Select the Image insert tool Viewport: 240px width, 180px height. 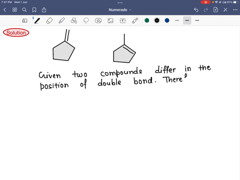click(110, 20)
